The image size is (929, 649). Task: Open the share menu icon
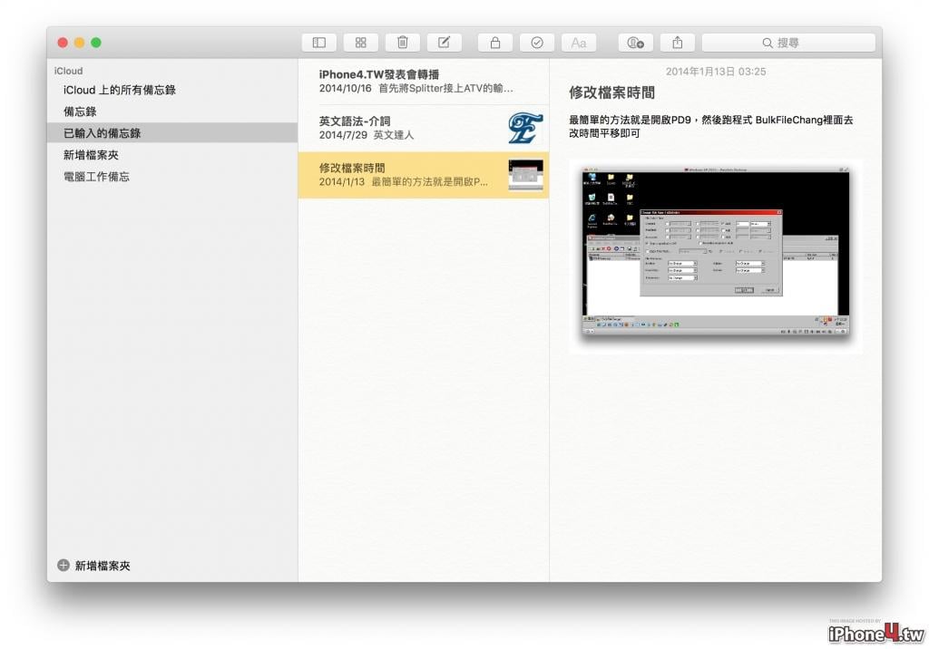(677, 43)
